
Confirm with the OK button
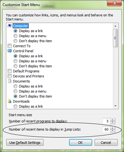(80, 143)
